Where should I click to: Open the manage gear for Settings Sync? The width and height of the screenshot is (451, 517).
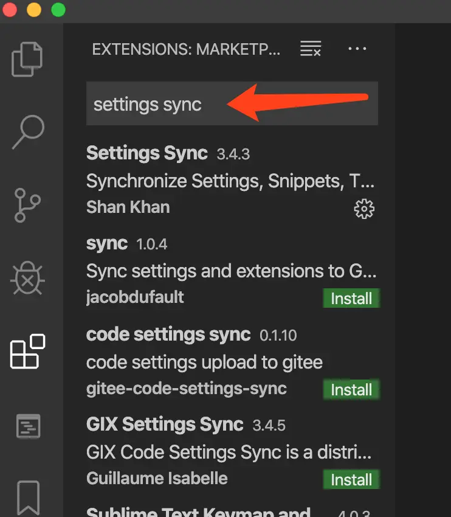[x=363, y=209]
